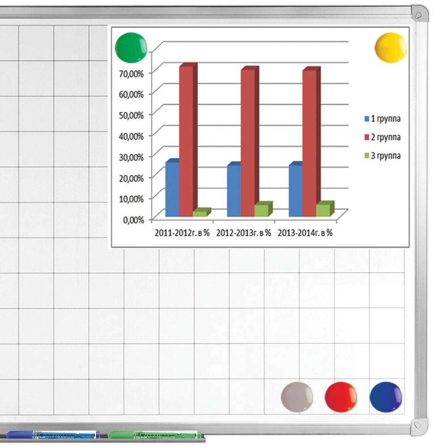Click the green magnet on the chart
The image size is (447, 447).
(131, 47)
